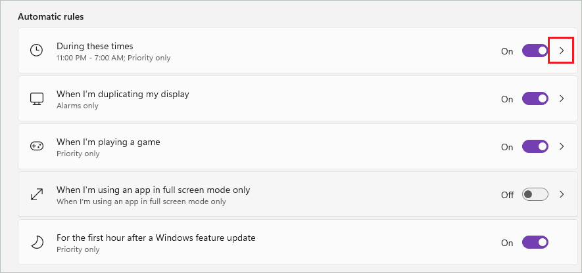Expand During these times with the highlighted chevron

click(x=562, y=51)
